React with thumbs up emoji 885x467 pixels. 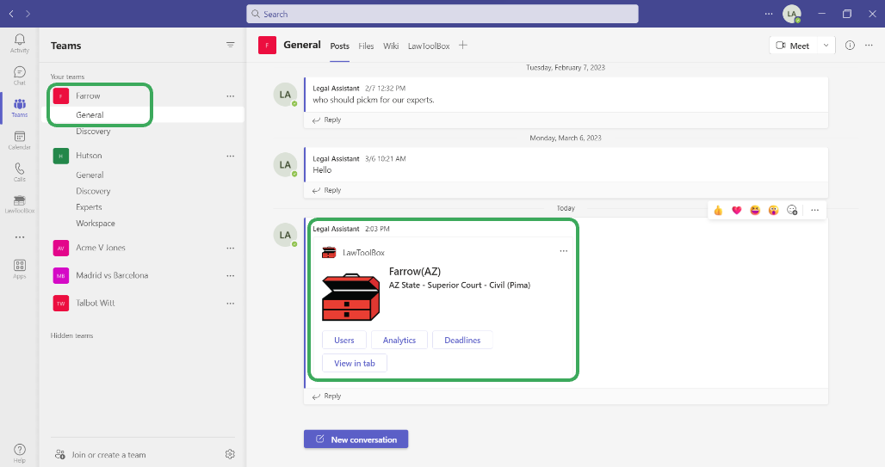pyautogui.click(x=718, y=211)
